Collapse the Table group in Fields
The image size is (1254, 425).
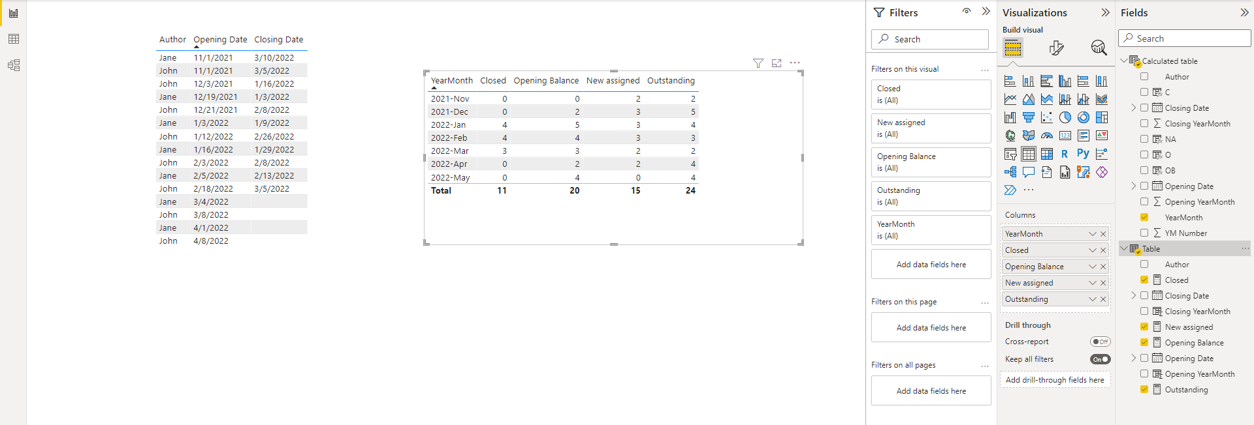point(1124,248)
